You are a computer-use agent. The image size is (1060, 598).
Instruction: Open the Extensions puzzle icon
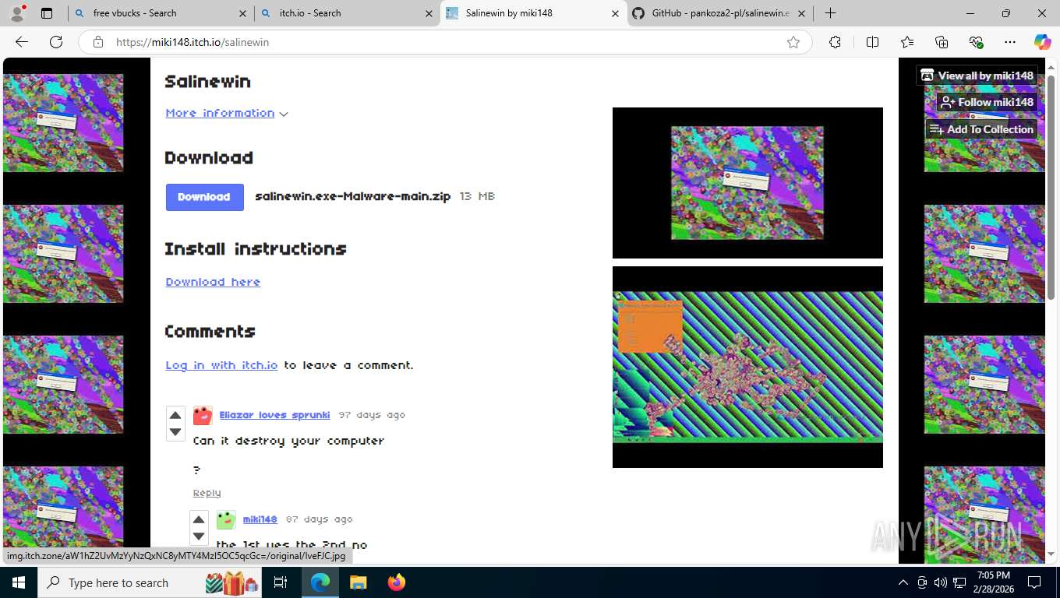tap(836, 42)
